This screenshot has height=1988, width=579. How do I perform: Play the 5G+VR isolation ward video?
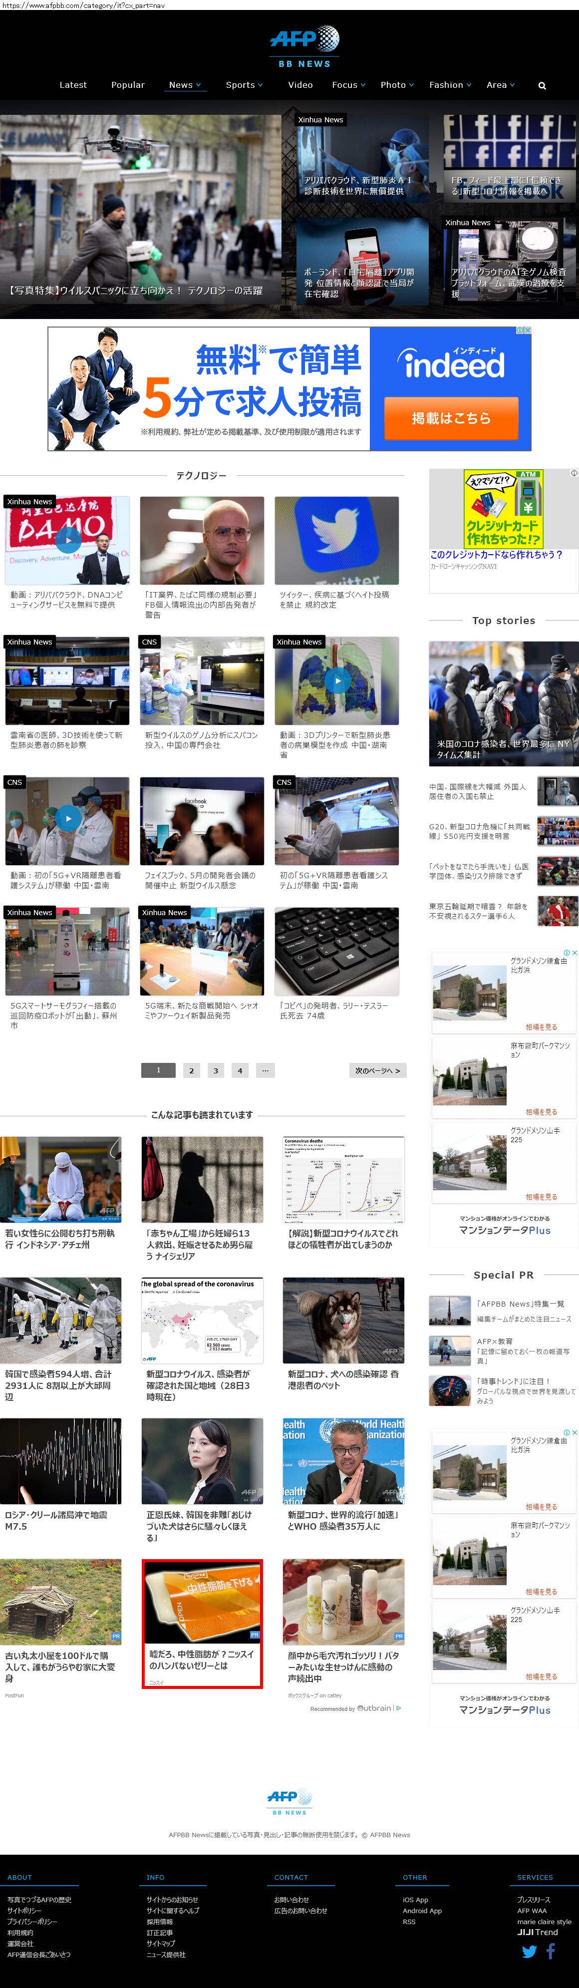pos(68,819)
